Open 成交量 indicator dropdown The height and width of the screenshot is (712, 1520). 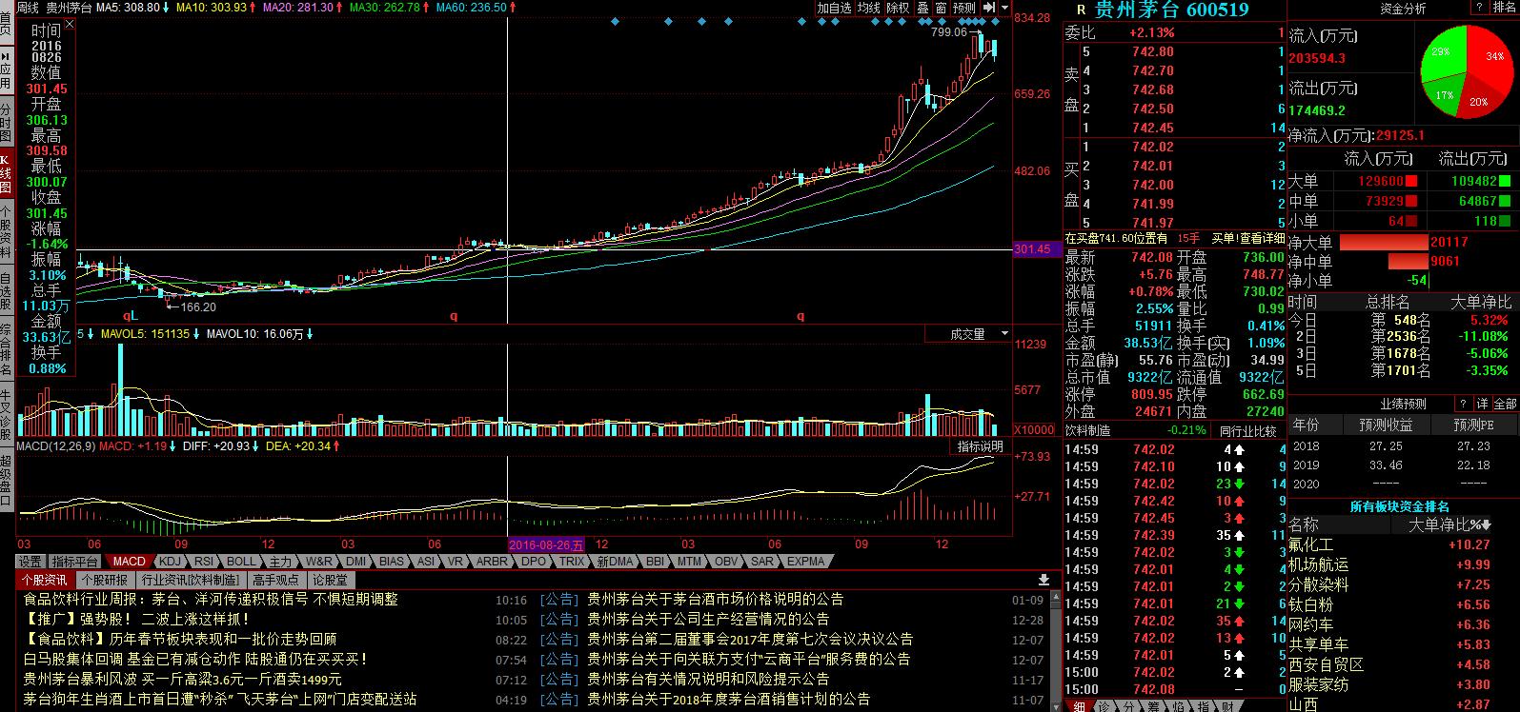click(1004, 334)
